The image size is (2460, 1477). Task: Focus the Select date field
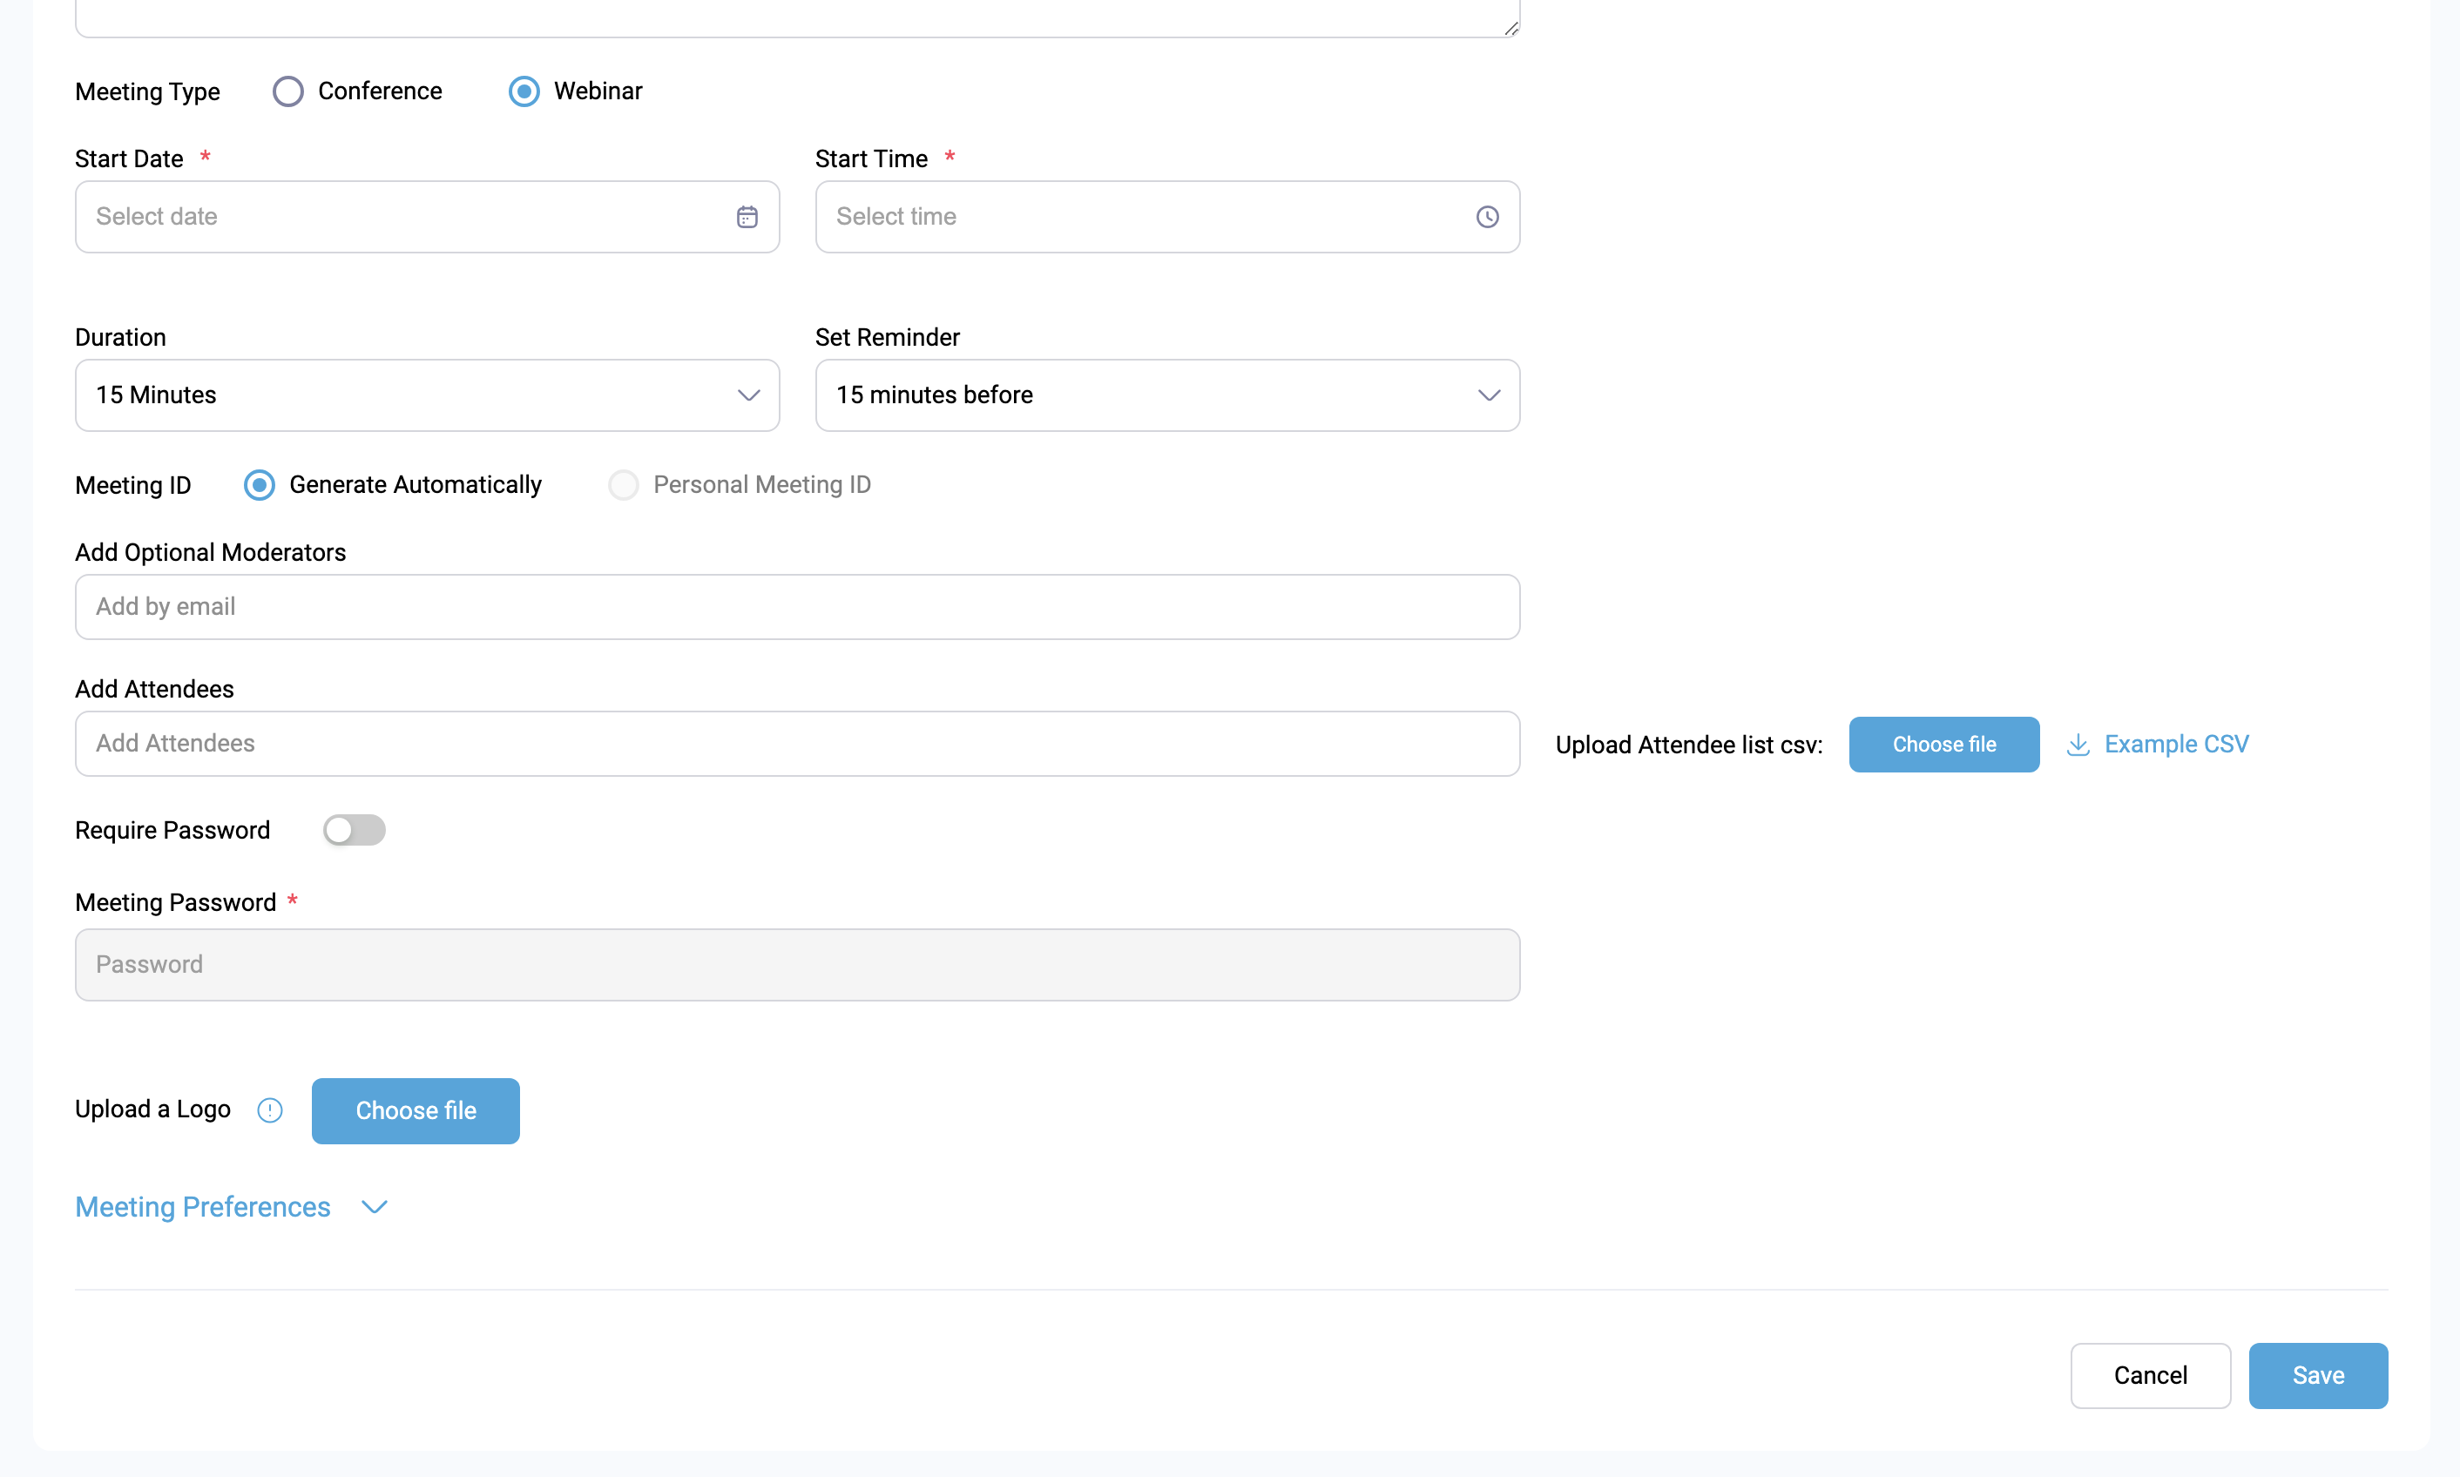point(427,217)
